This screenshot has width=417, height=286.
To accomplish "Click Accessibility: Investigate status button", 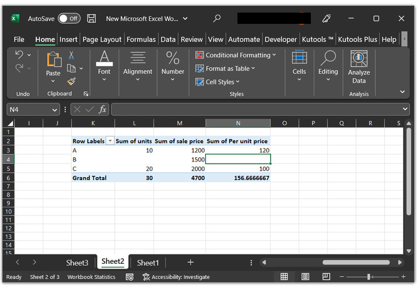I will [176, 277].
